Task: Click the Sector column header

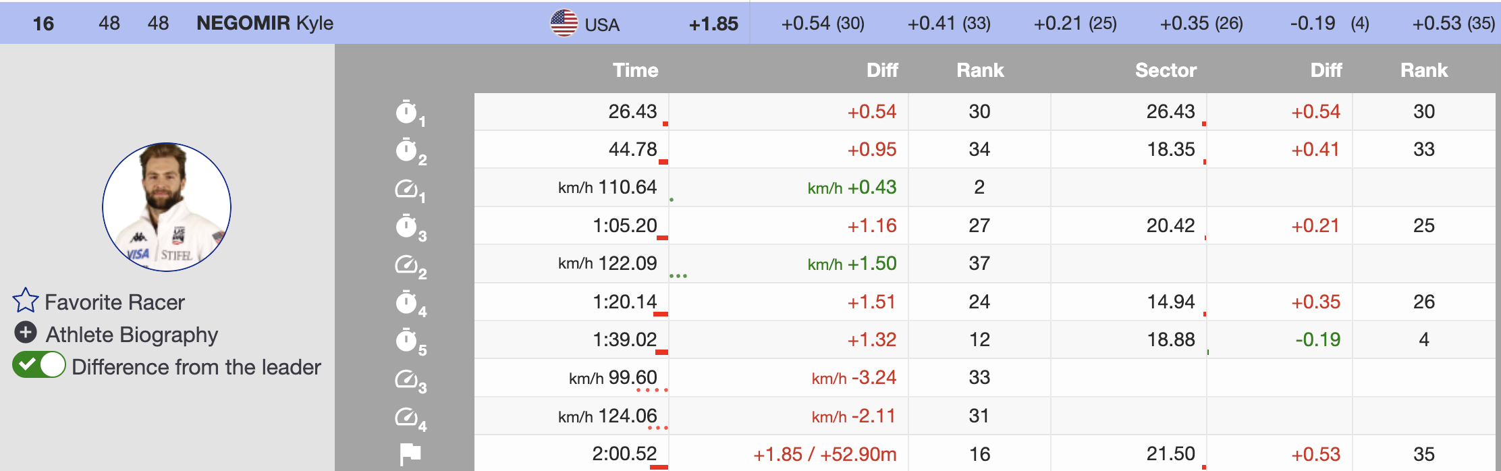Action: [1165, 70]
